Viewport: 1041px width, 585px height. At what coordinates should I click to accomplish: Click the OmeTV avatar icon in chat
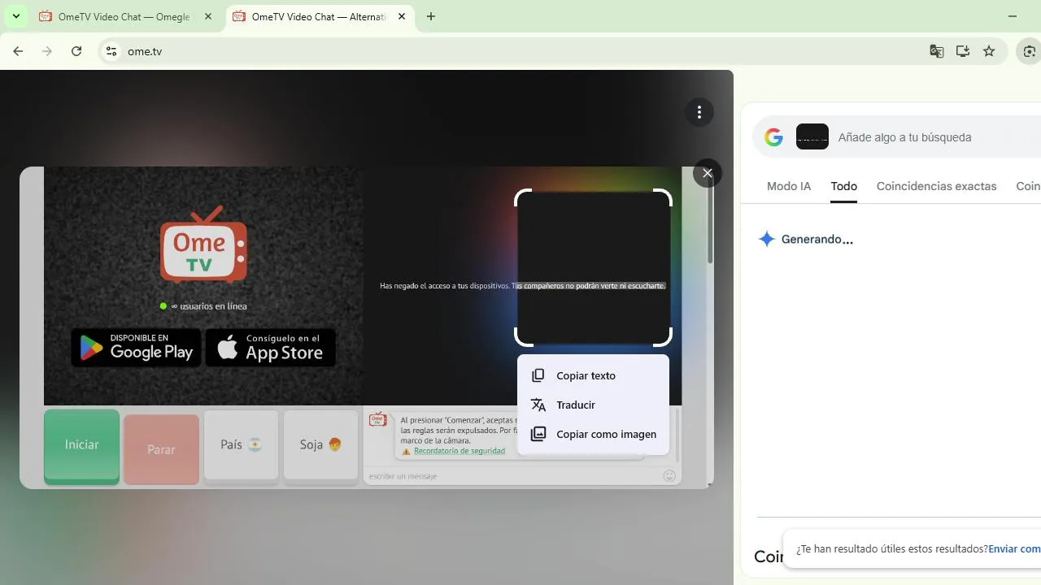(377, 419)
